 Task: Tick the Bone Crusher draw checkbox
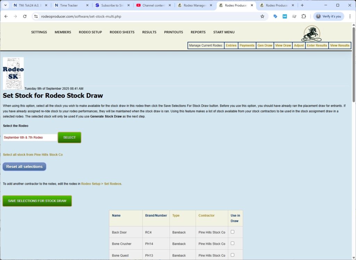233,243
